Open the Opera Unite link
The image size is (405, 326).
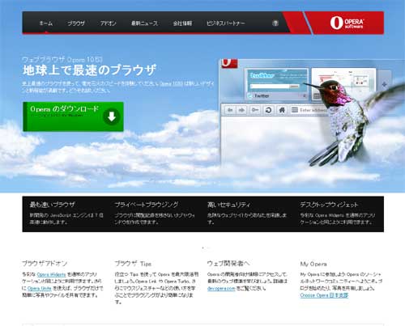coord(40,288)
